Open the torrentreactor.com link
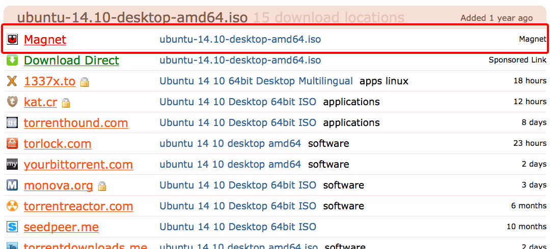The image size is (550, 249). [78, 206]
